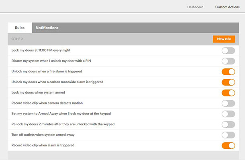Open Custom Actions in top navigation
Image resolution: width=245 pixels, height=160 pixels.
tap(227, 7)
